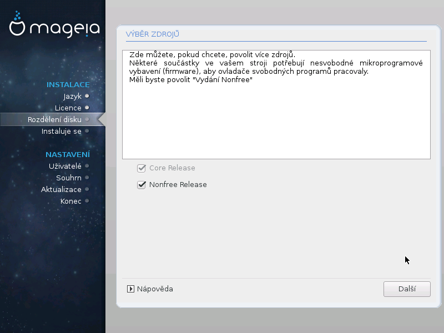Click the Další button to continue

407,289
